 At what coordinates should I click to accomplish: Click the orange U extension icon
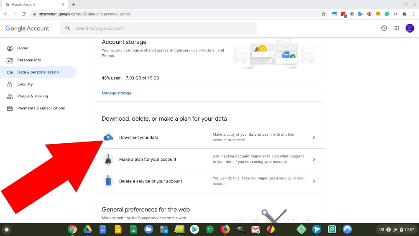click(396, 14)
